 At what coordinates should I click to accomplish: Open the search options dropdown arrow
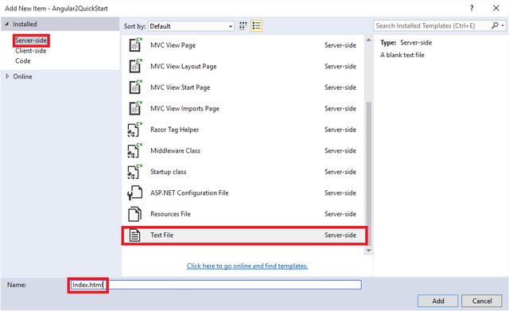click(x=503, y=25)
